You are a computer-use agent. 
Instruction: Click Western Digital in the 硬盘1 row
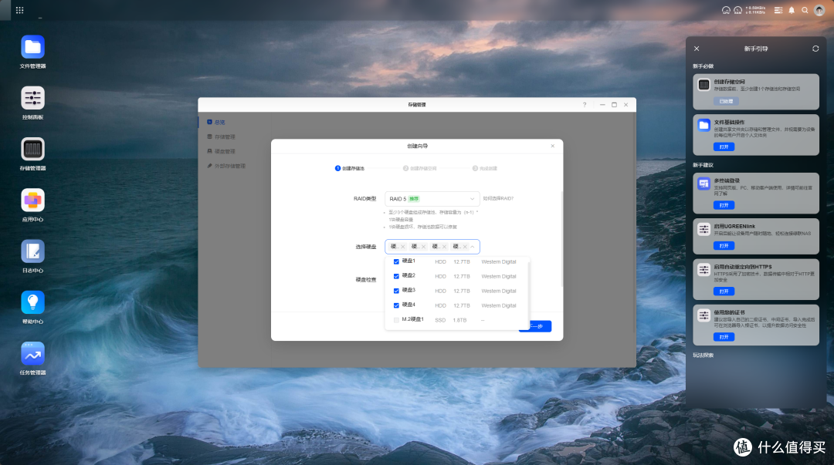point(498,262)
